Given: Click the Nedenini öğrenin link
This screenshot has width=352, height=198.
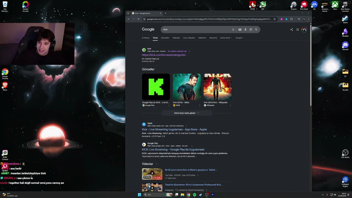Looking at the screenshot, I should click(148, 61).
